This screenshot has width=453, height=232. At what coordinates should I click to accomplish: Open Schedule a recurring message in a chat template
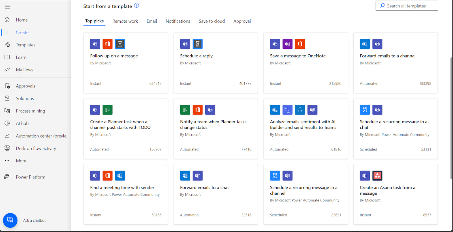(x=394, y=124)
